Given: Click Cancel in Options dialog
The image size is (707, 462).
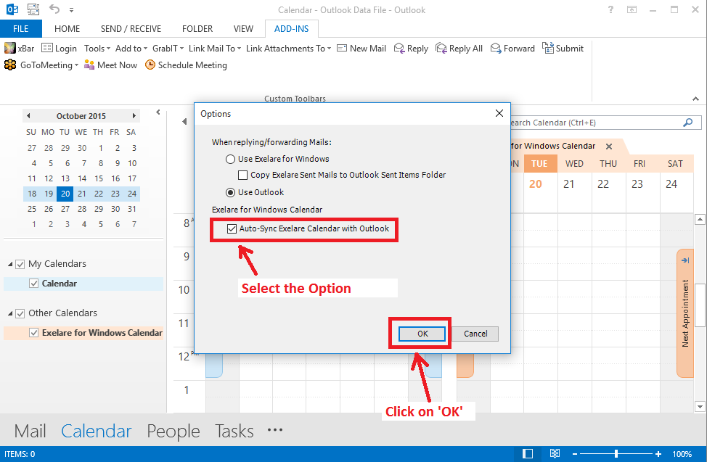Looking at the screenshot, I should [x=475, y=334].
